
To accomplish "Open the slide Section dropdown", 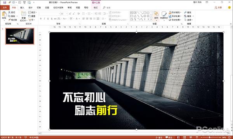I will click(31, 20).
